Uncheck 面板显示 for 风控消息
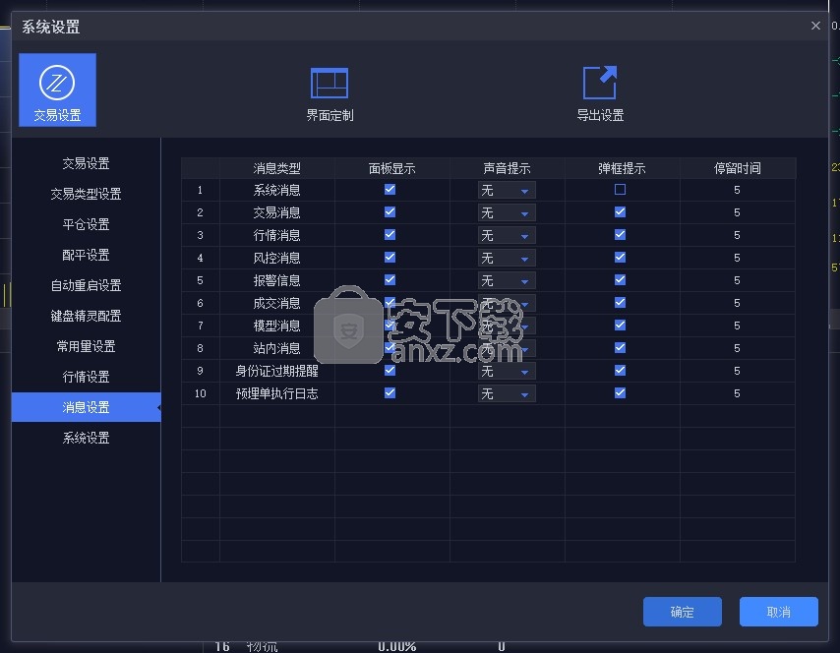Viewport: 840px width, 653px height. pyautogui.click(x=390, y=257)
